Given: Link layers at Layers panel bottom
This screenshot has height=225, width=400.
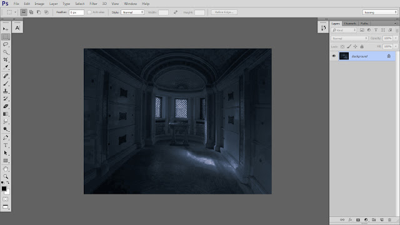Looking at the screenshot, I should click(342, 219).
